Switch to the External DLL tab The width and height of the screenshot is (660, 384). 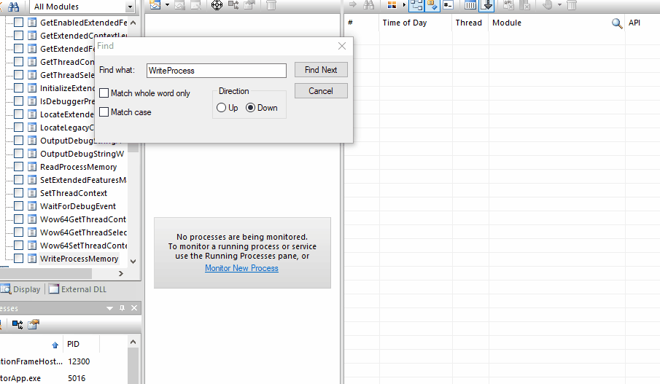pyautogui.click(x=79, y=289)
